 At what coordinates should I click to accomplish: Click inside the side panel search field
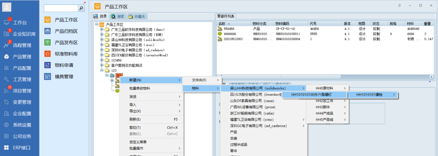click(x=61, y=8)
